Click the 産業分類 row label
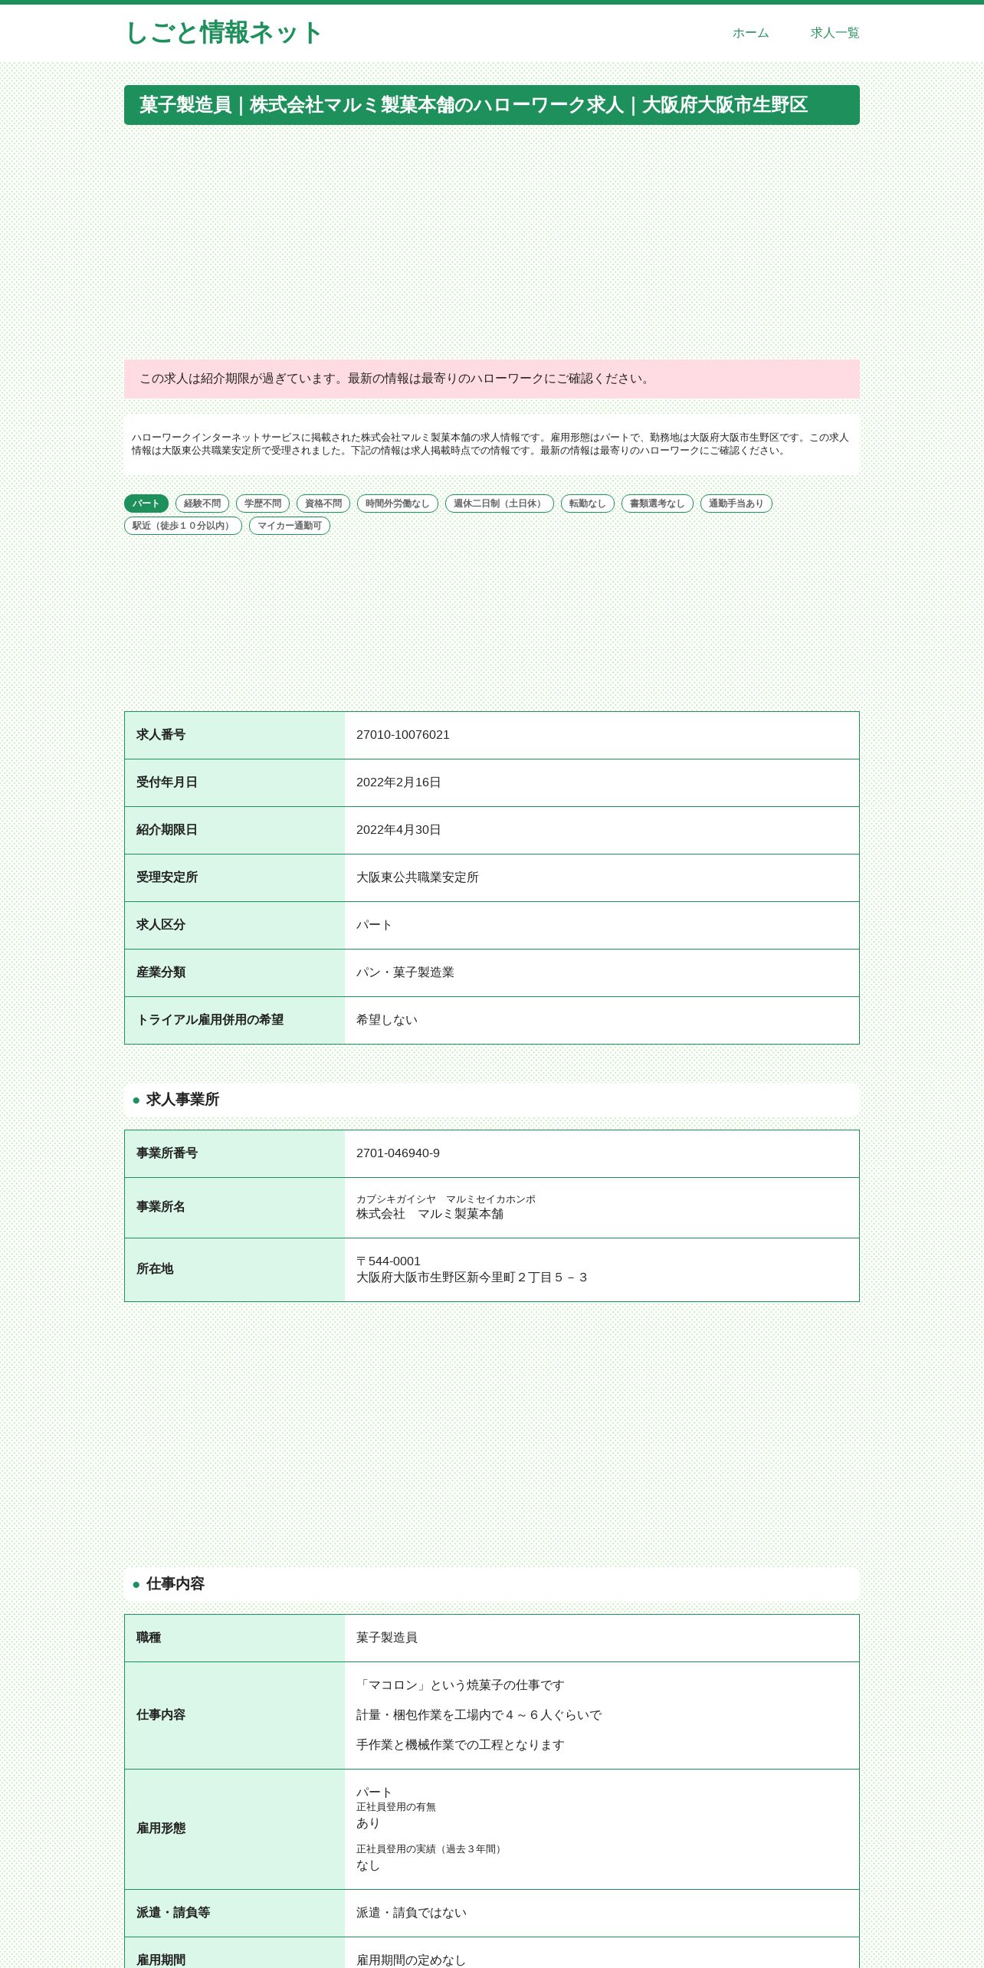This screenshot has height=1968, width=984. point(161,973)
